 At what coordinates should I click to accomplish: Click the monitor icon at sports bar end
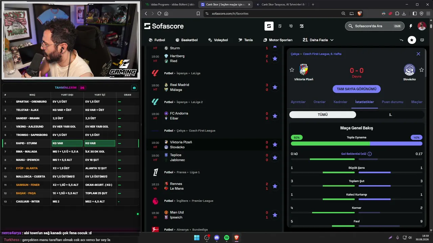(422, 40)
